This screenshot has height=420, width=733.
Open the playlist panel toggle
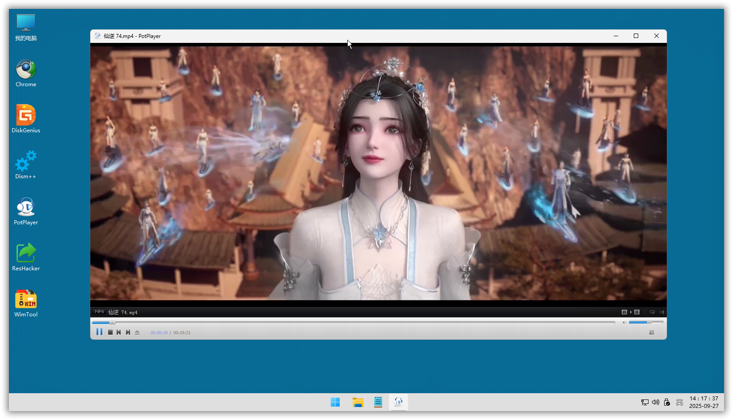(x=652, y=332)
